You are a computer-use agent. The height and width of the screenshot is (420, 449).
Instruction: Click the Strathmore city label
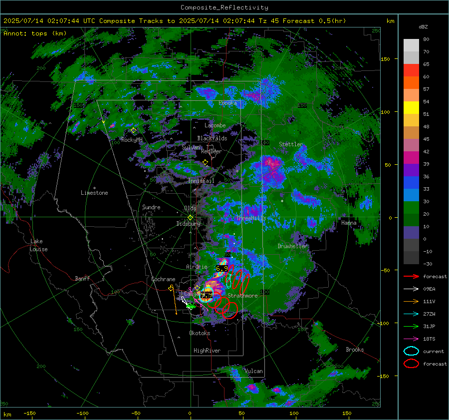(x=242, y=296)
